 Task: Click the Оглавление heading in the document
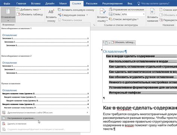114,51
